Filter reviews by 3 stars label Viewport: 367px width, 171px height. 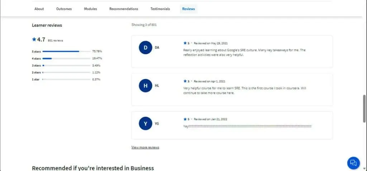pyautogui.click(x=36, y=65)
